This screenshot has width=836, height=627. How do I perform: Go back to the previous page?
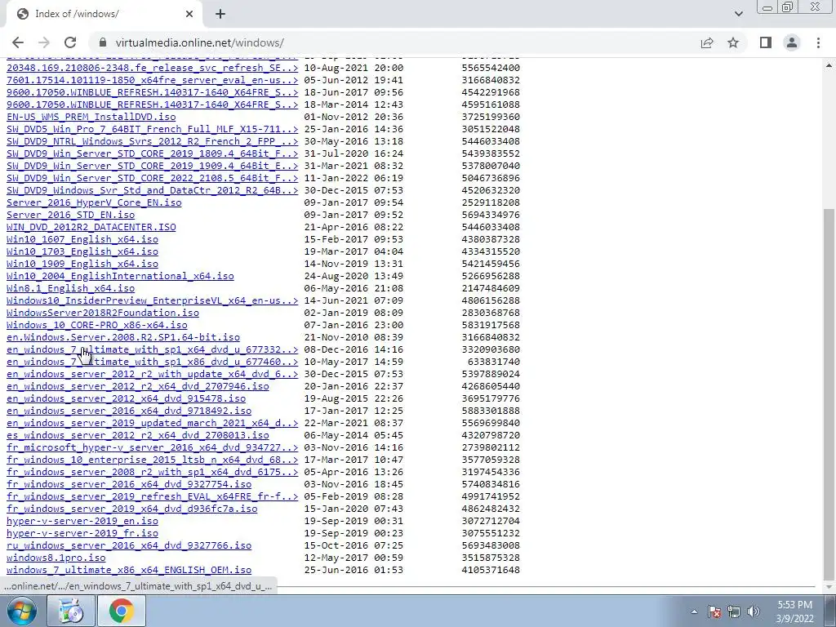[x=18, y=42]
